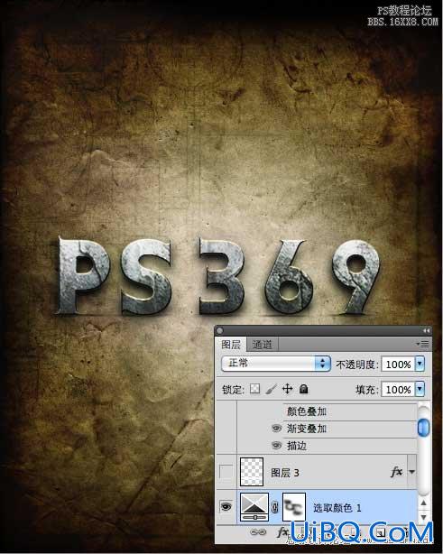Click the layers list scroll up arrow
Viewport: 443px width, 554px height.
(x=423, y=503)
